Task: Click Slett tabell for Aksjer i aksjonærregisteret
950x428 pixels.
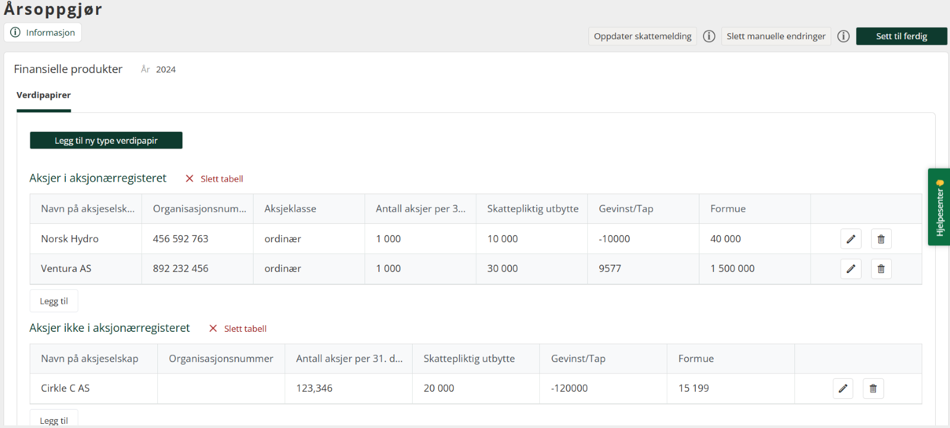Action: [214, 179]
